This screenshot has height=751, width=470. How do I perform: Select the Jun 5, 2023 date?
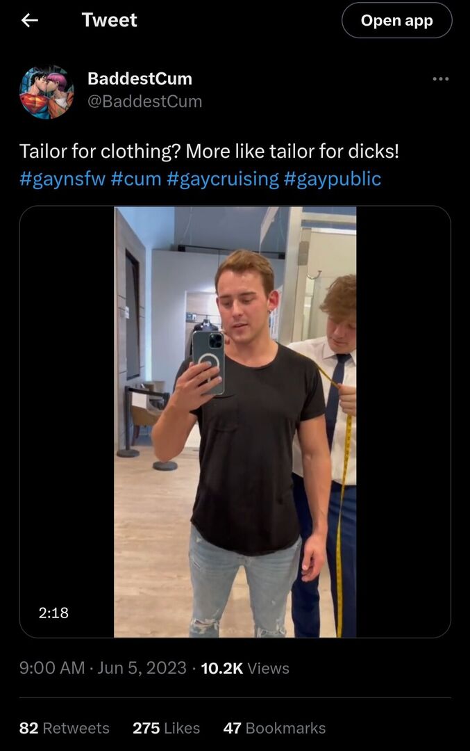point(142,668)
